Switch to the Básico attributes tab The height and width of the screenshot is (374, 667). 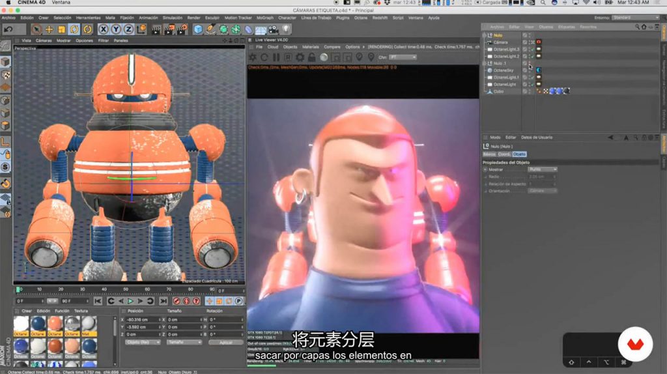(489, 154)
